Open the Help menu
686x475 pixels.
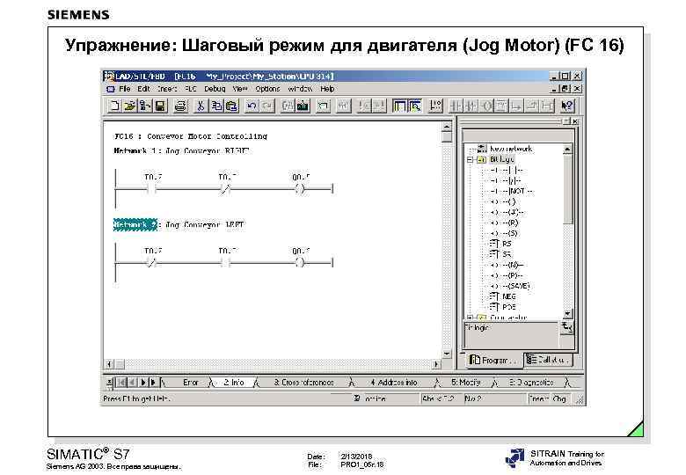[327, 89]
